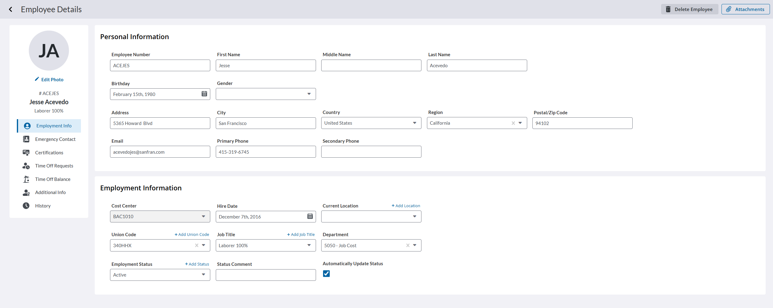Click the Add Job Title link
The width and height of the screenshot is (773, 308).
pyautogui.click(x=301, y=234)
